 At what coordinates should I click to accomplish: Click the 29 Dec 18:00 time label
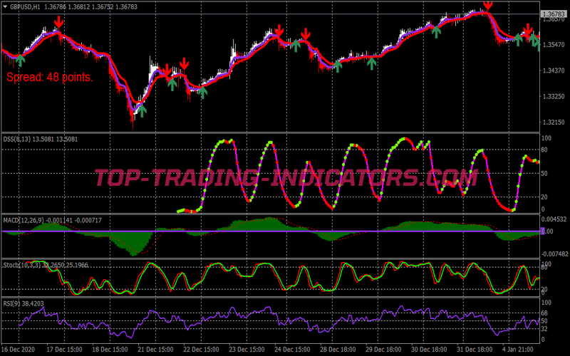pos(383,350)
